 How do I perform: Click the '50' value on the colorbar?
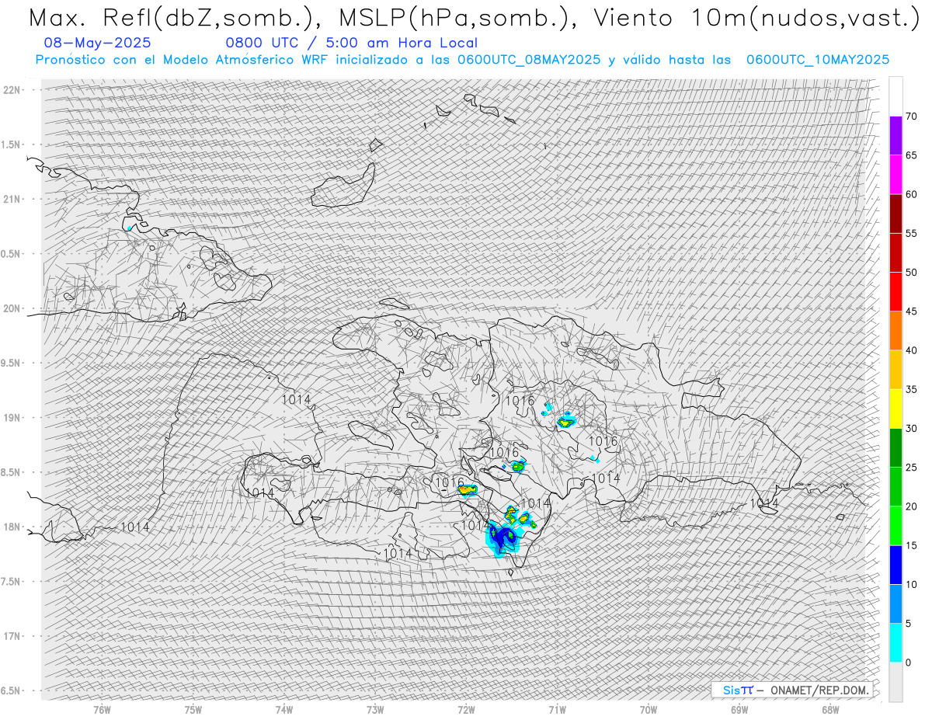(x=911, y=273)
